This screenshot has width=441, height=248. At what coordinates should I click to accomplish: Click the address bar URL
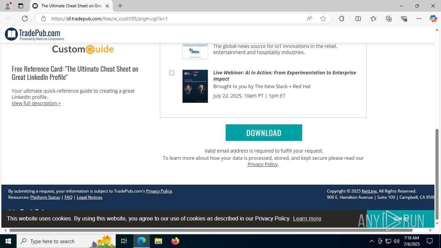coord(109,19)
